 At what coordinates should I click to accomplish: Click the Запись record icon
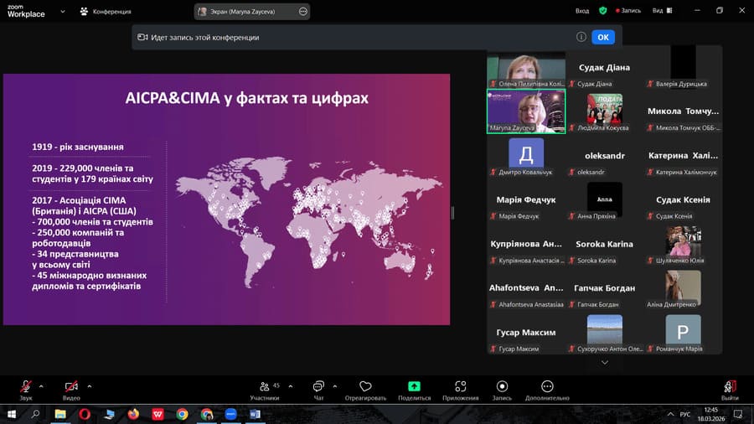pos(502,386)
